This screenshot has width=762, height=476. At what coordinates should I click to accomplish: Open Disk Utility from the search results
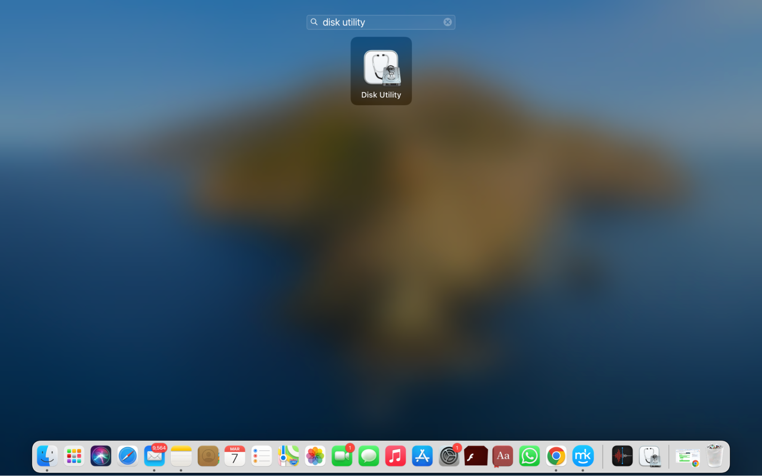coord(381,71)
